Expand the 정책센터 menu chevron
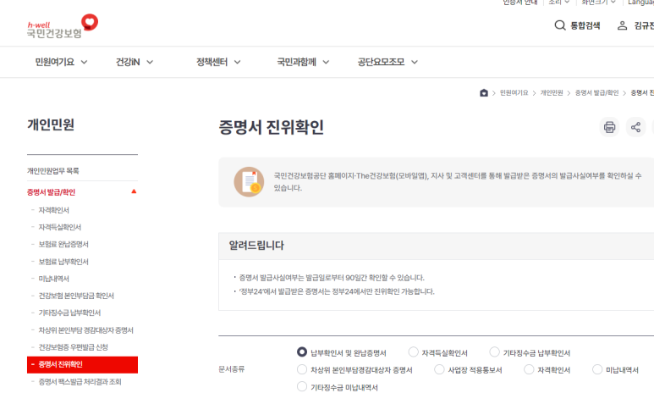654x393 pixels. 238,62
